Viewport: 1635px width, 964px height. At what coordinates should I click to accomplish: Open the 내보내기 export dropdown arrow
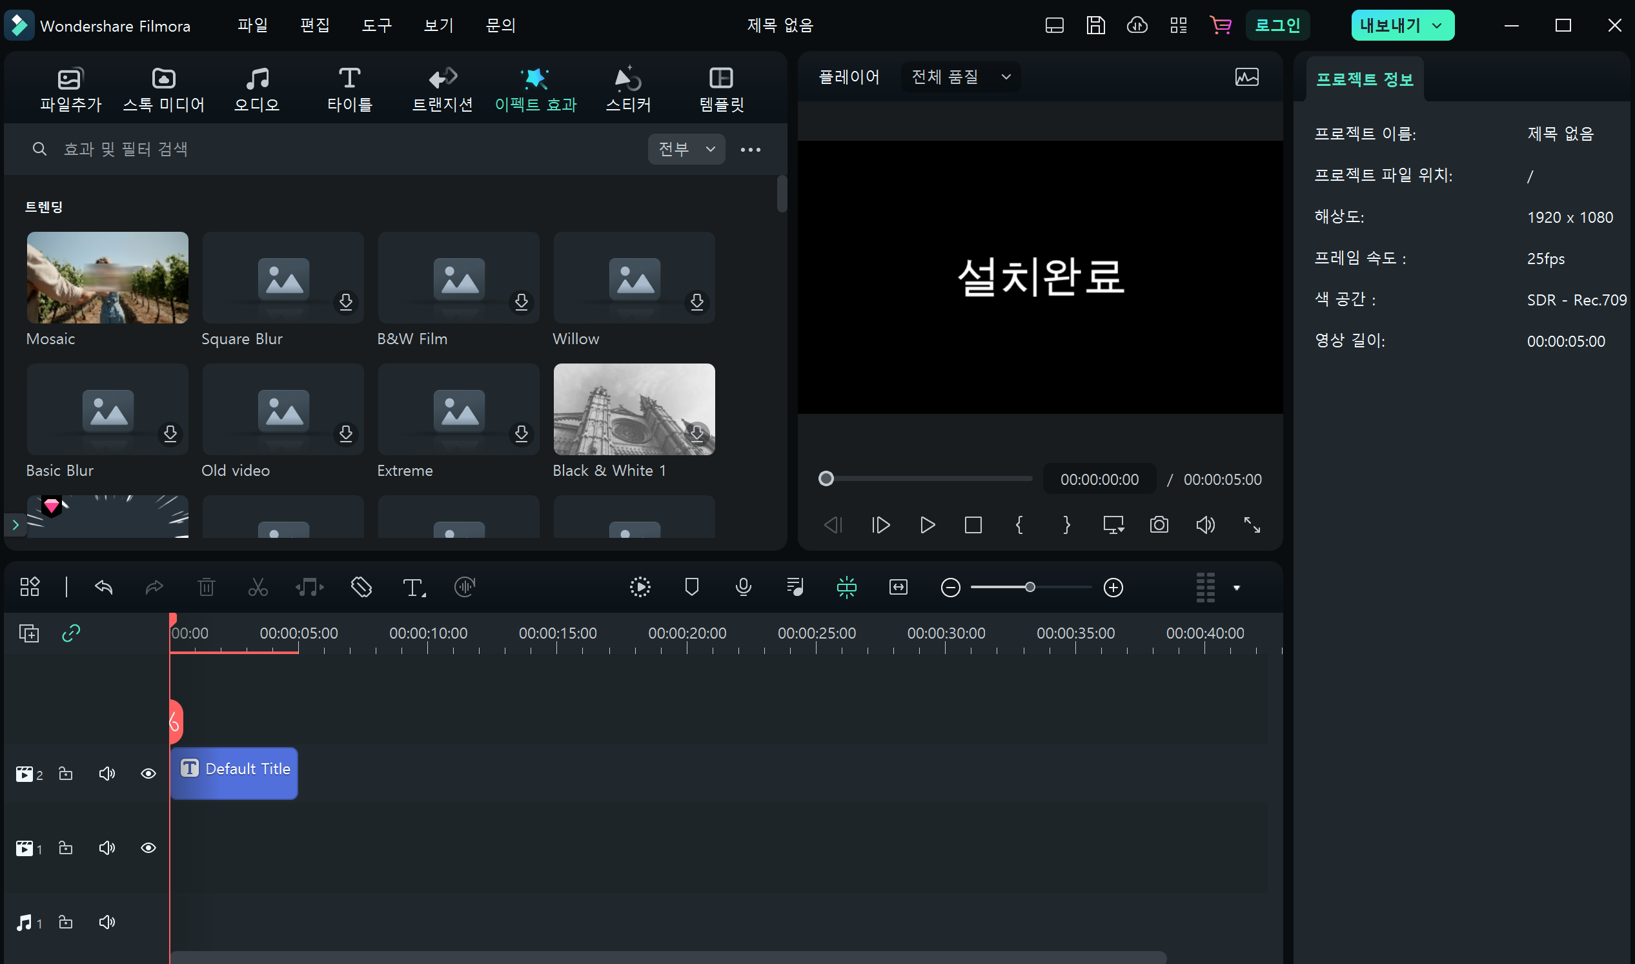pyautogui.click(x=1437, y=25)
